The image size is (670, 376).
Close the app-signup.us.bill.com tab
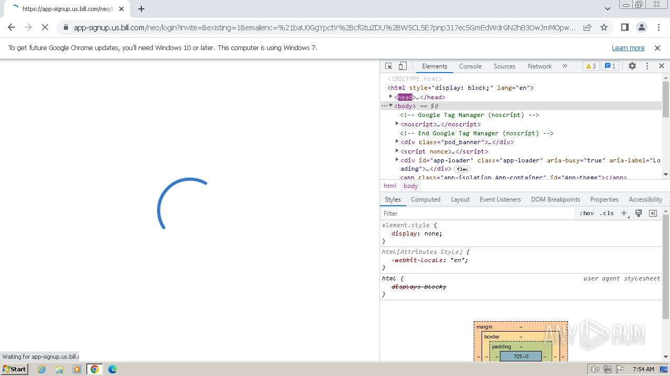pyautogui.click(x=121, y=8)
